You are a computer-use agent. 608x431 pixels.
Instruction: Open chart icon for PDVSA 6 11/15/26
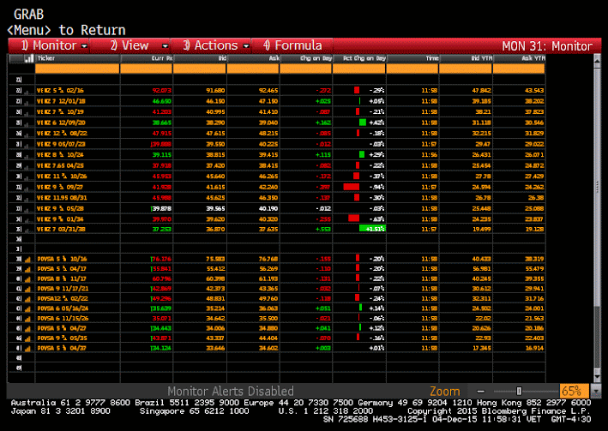pos(27,319)
